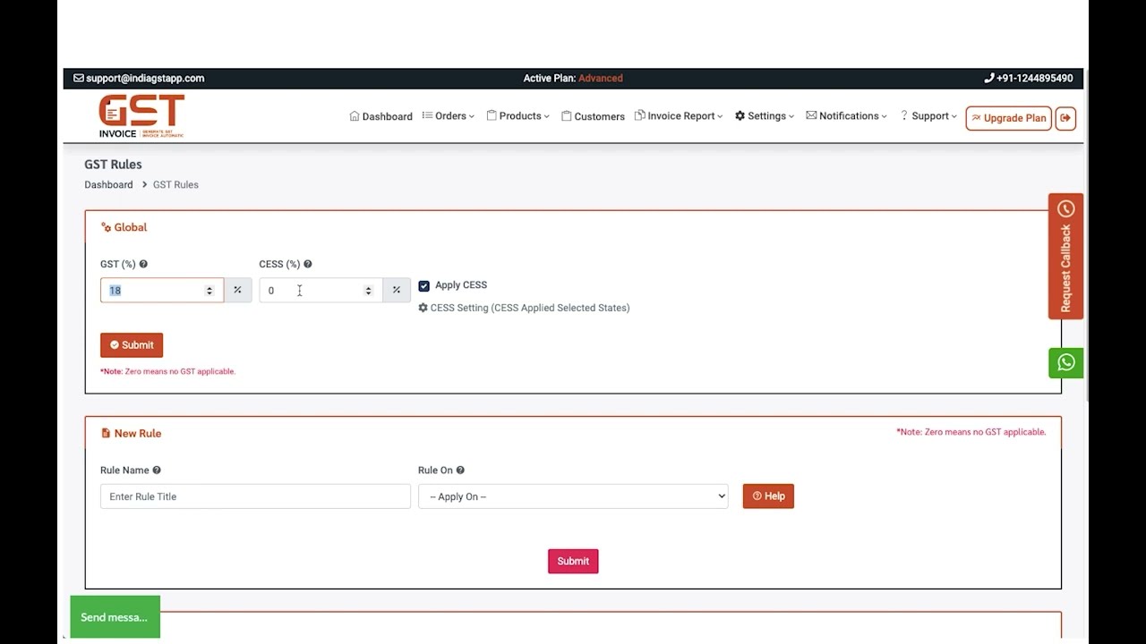The image size is (1146, 644).
Task: Click the GST (%) help question icon
Action: [143, 265]
